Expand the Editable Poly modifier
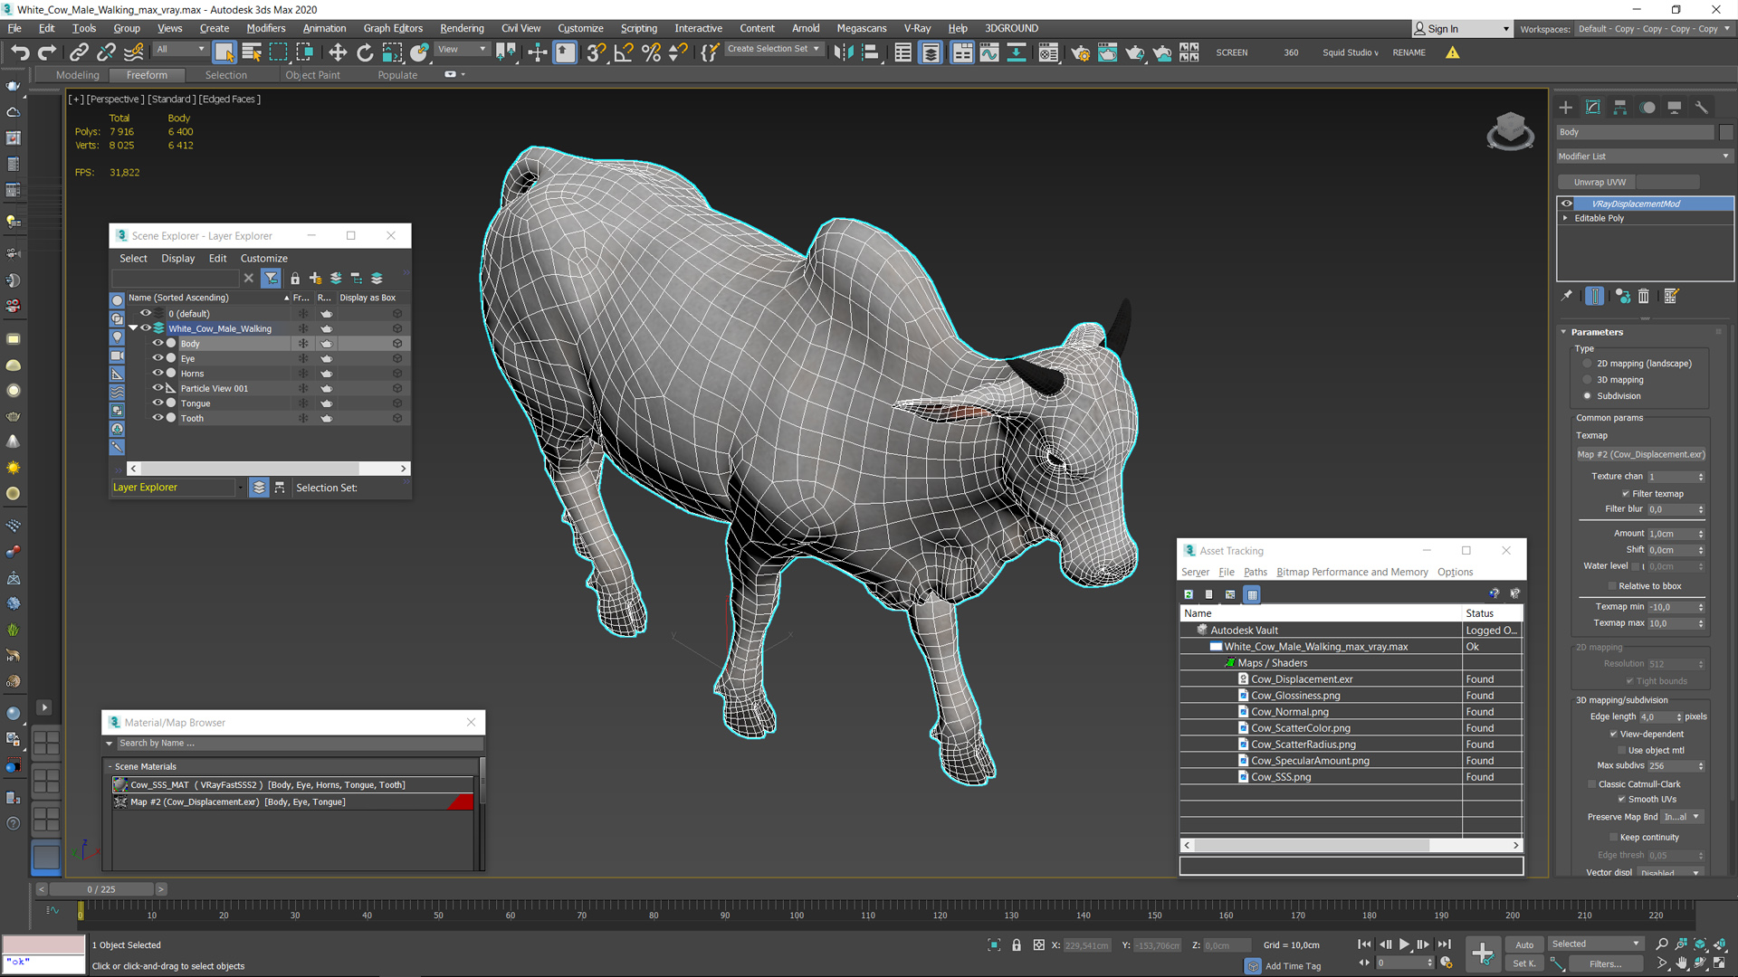This screenshot has width=1738, height=977. [1565, 218]
